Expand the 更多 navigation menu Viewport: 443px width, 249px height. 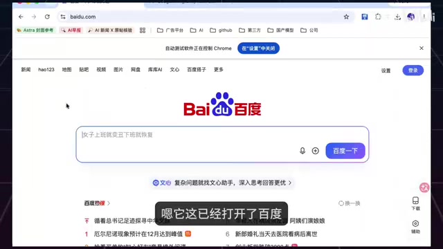pyautogui.click(x=219, y=70)
